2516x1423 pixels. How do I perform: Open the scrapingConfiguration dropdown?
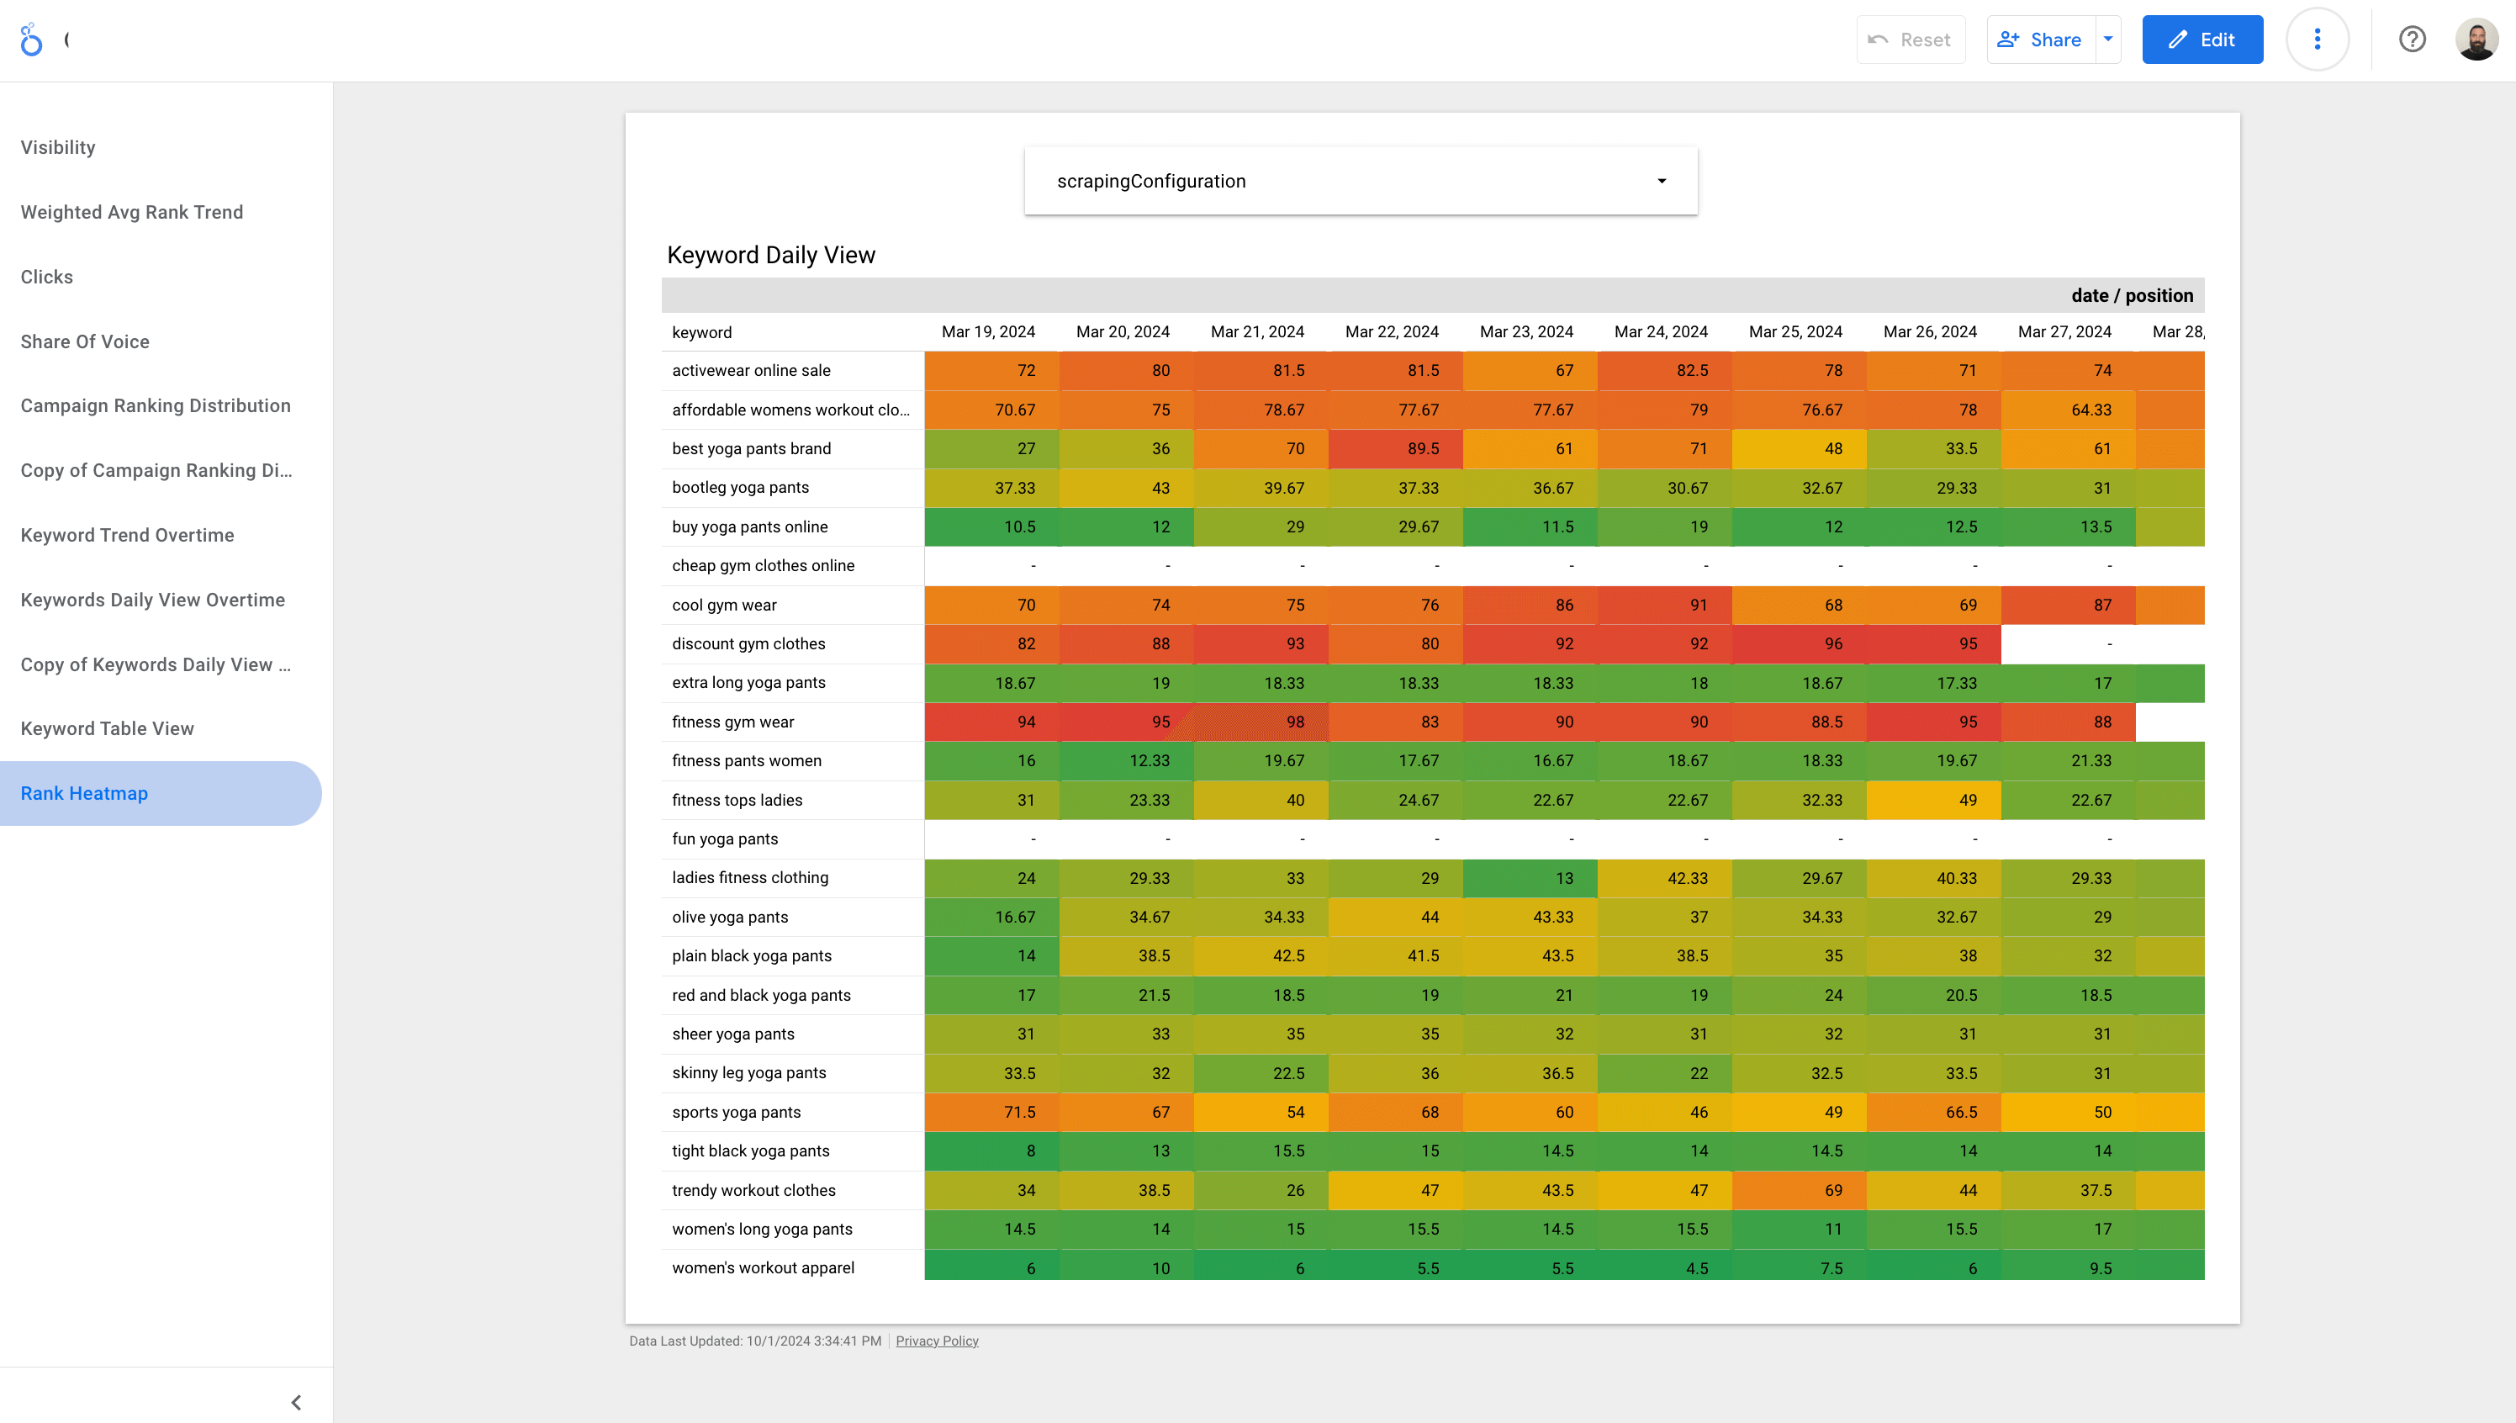[1660, 181]
